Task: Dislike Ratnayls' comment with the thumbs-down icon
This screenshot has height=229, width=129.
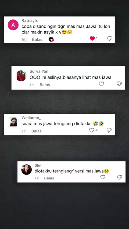Action: click(110, 39)
